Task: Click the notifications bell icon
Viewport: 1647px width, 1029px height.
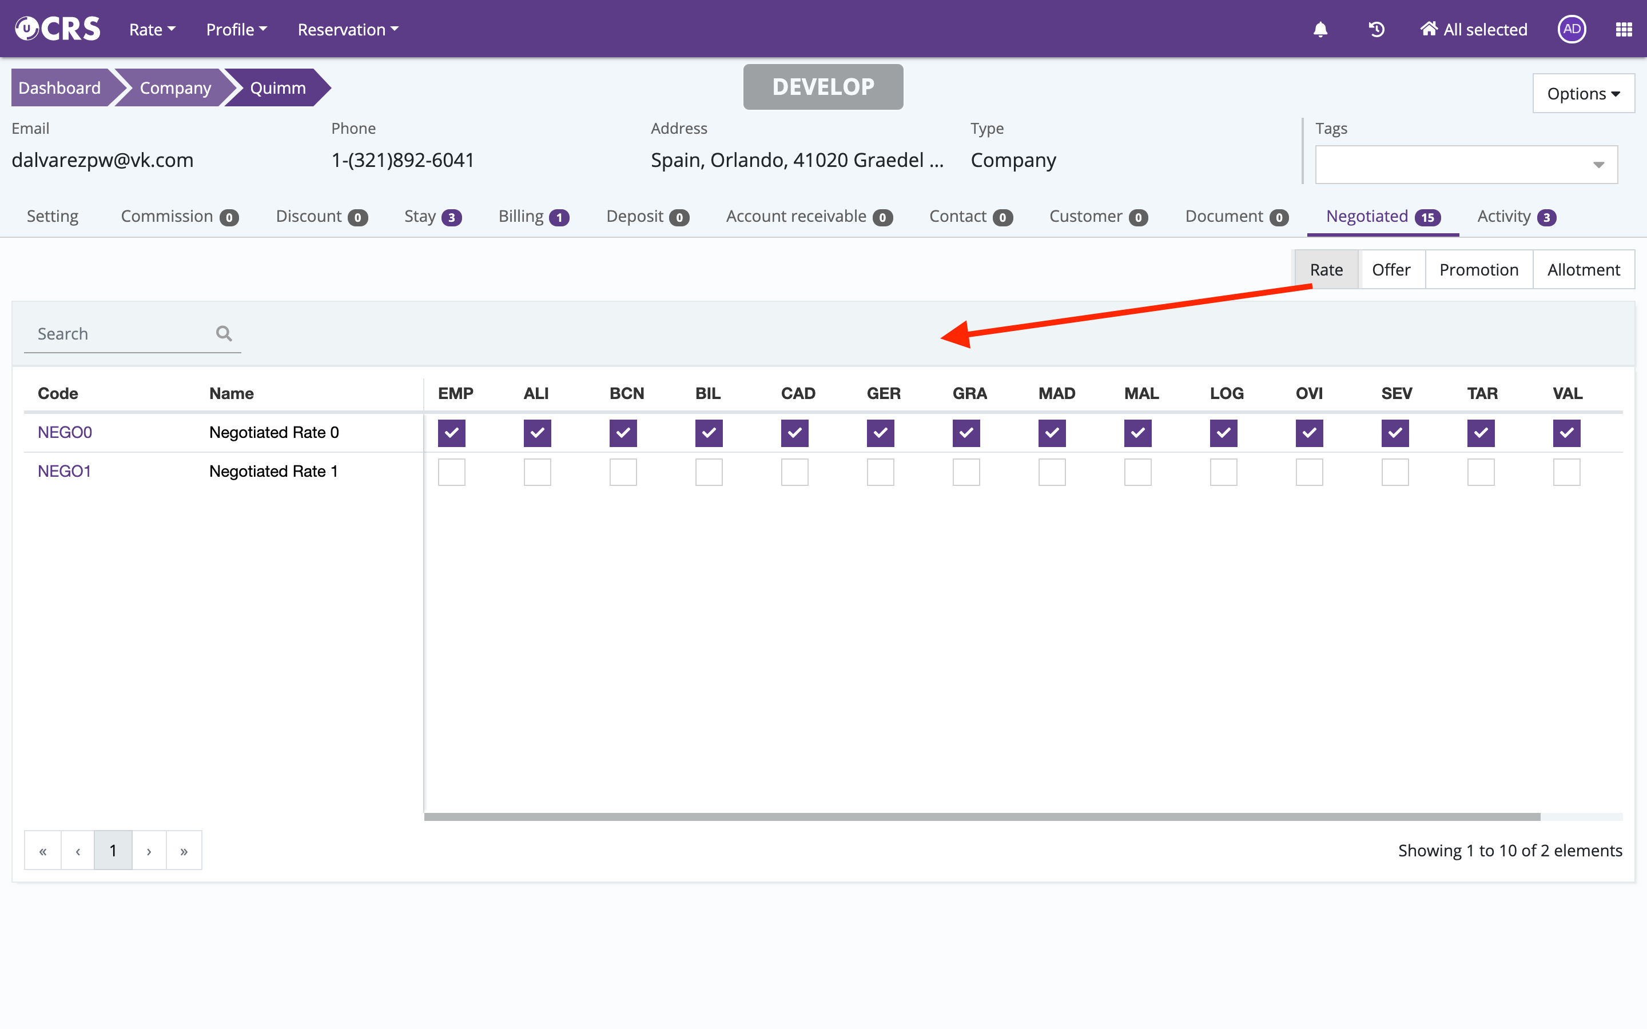Action: tap(1320, 29)
